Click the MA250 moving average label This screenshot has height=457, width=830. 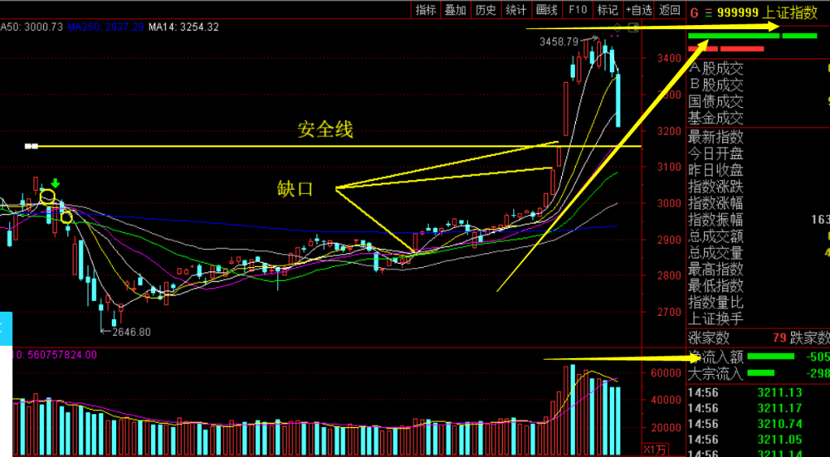point(105,27)
